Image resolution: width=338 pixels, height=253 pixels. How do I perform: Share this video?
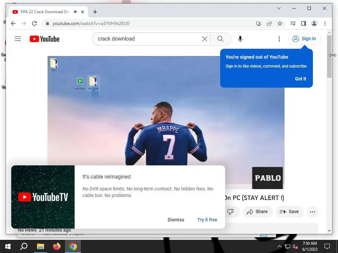(257, 212)
